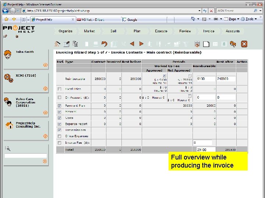Open the Accounts menu

(x=233, y=31)
